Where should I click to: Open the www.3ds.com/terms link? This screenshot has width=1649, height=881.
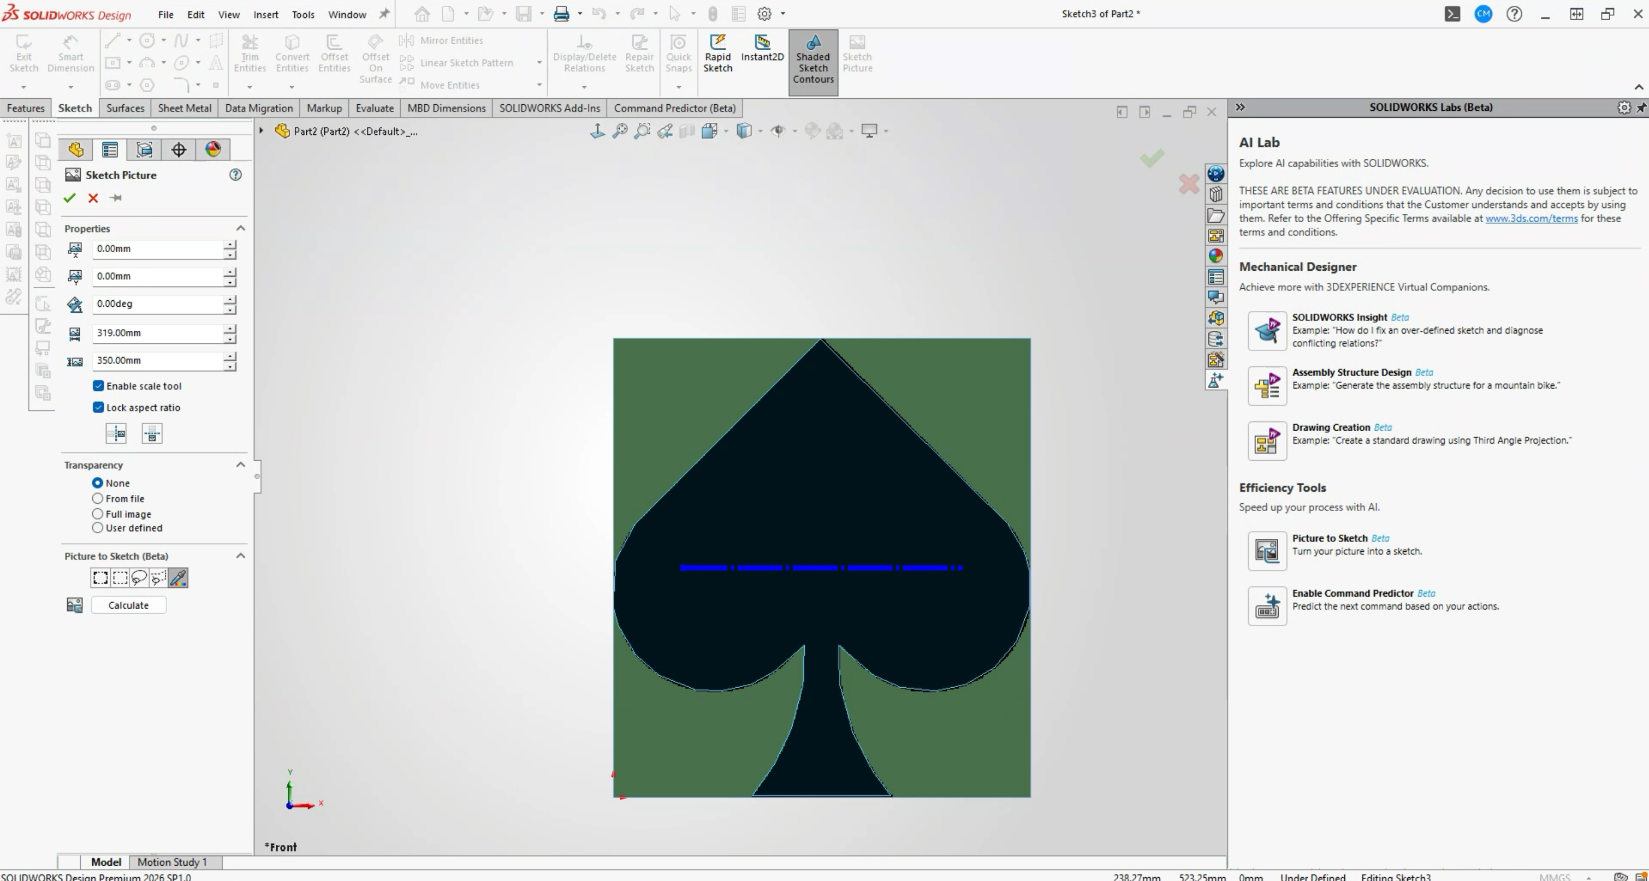[1531, 218]
